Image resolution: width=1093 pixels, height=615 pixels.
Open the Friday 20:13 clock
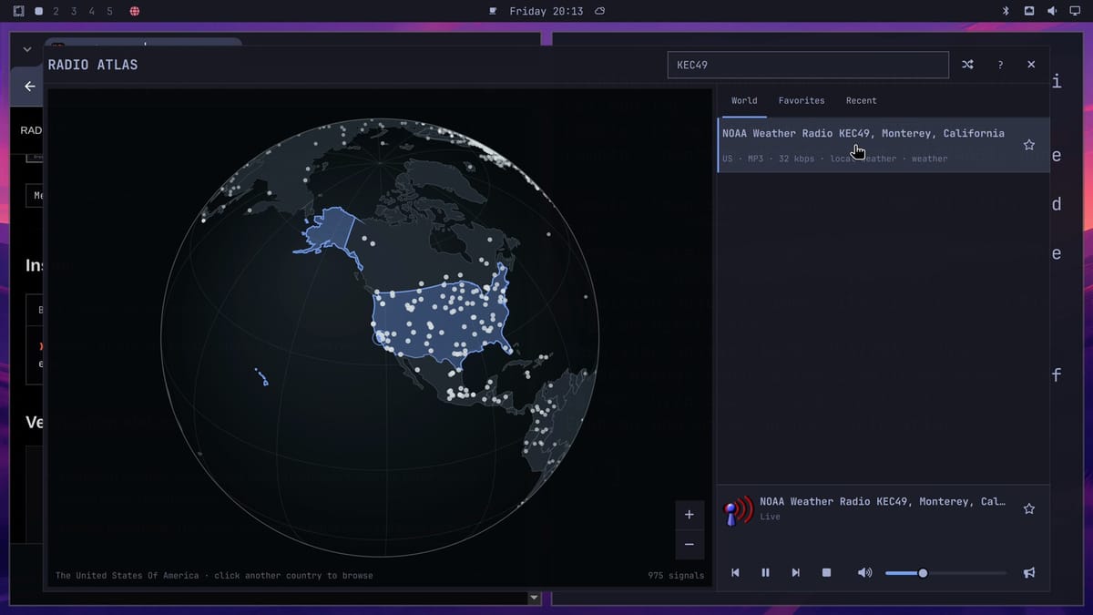click(x=546, y=11)
